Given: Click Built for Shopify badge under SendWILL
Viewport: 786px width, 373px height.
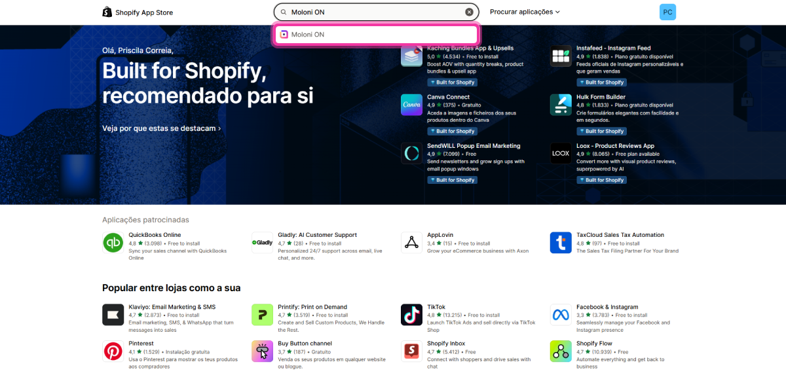Looking at the screenshot, I should point(453,180).
